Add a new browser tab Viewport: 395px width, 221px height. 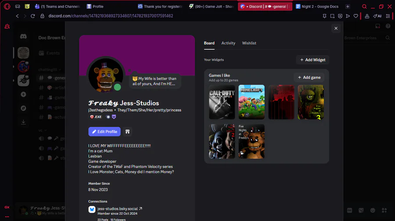(348, 7)
